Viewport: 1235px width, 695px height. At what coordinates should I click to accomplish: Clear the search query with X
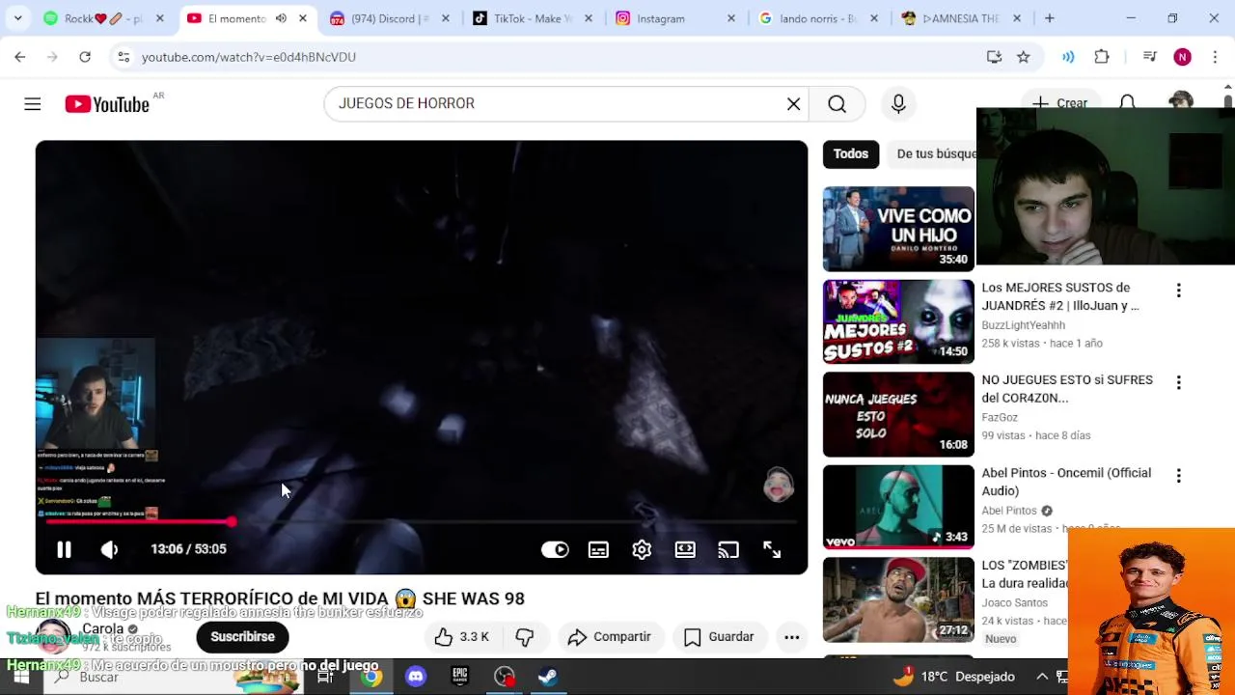tap(793, 103)
